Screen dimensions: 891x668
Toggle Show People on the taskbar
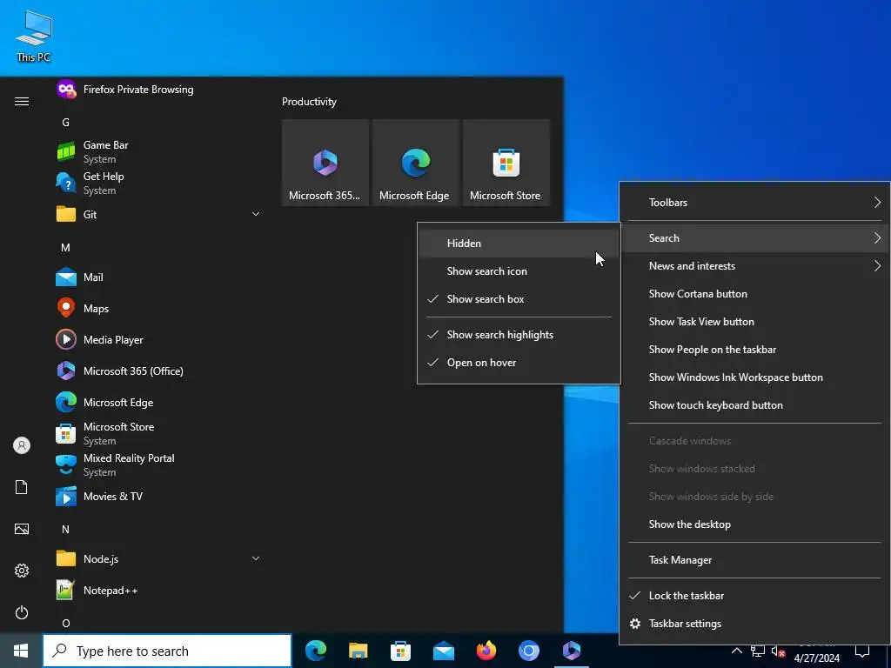(x=754, y=350)
